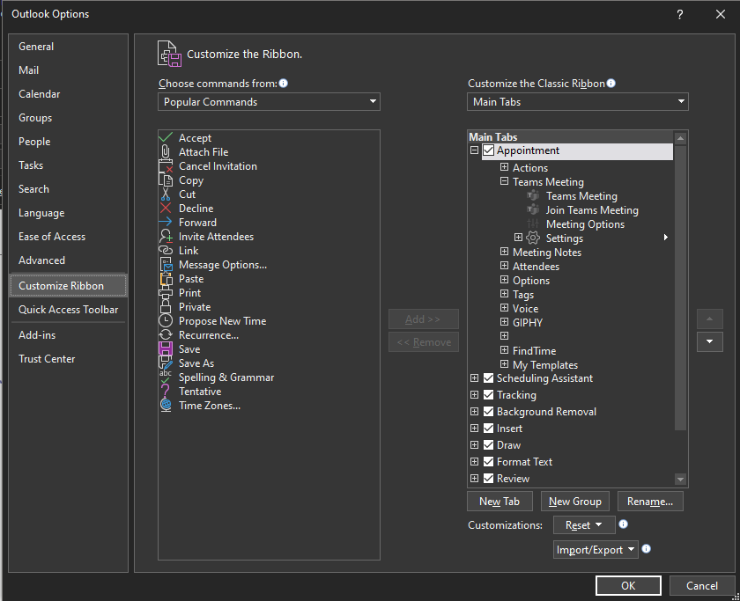Expand the Meeting Notes group
The image size is (740, 601).
[x=505, y=252]
